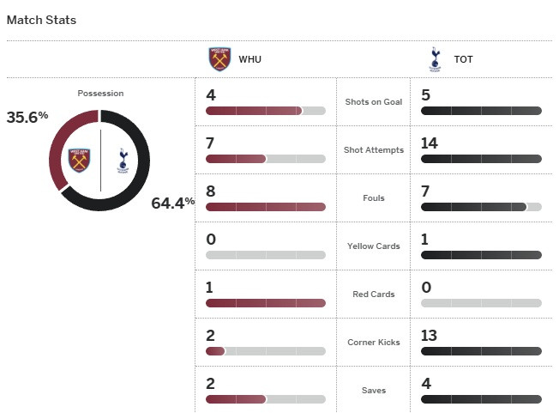Click the Match Stats heading
The height and width of the screenshot is (413, 559).
pos(41,20)
